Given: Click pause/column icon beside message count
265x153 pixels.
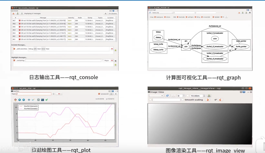Looking at the screenshot, I should [x=22, y=13].
